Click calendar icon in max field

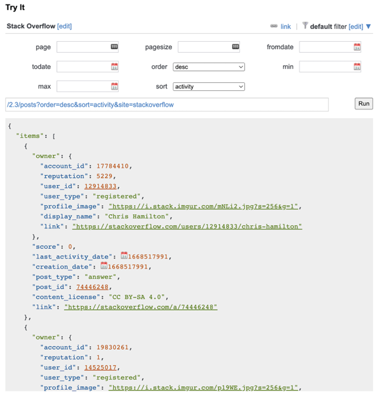(x=114, y=87)
